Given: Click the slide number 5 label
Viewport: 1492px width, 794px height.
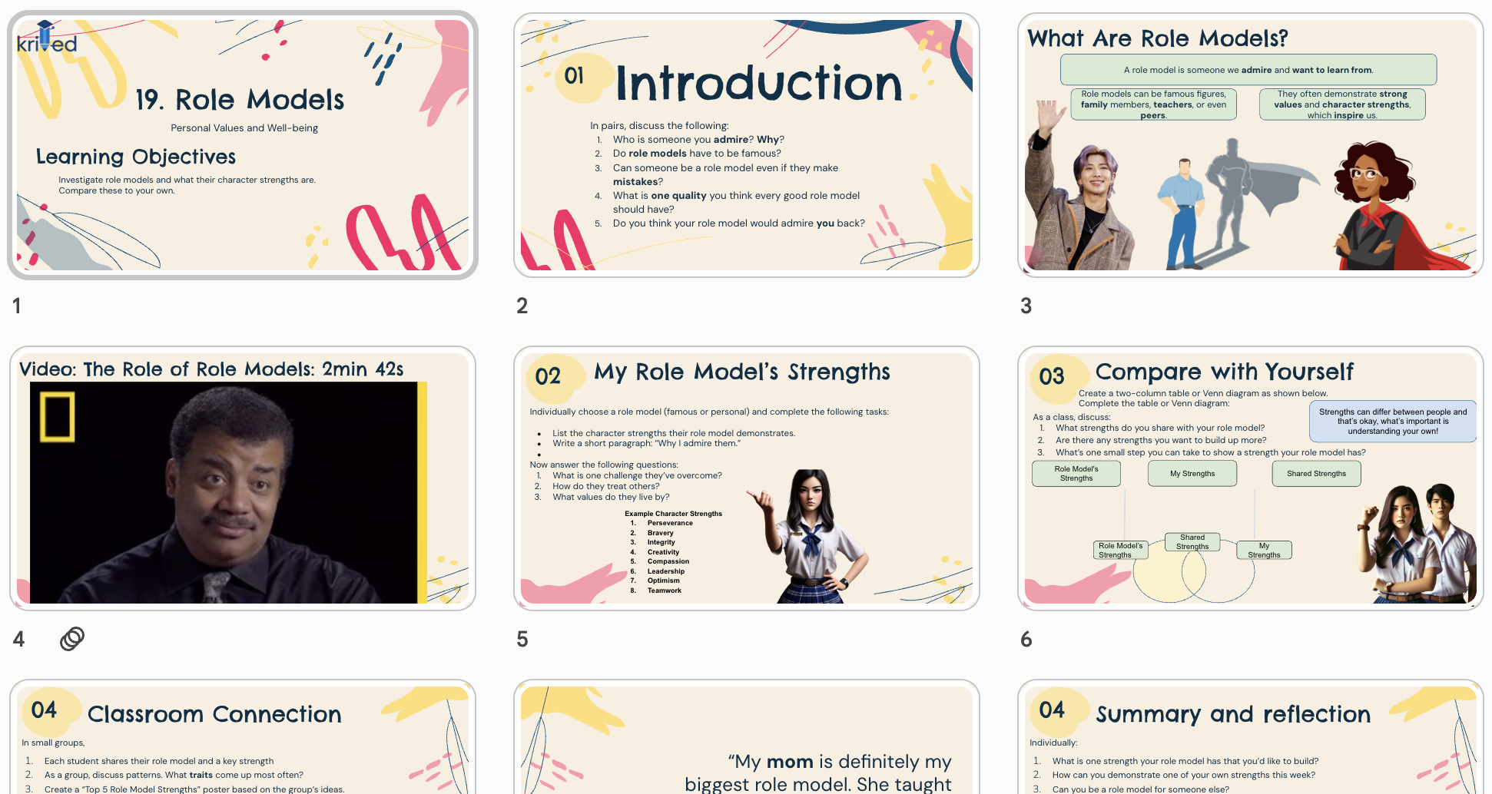Looking at the screenshot, I should click(522, 639).
